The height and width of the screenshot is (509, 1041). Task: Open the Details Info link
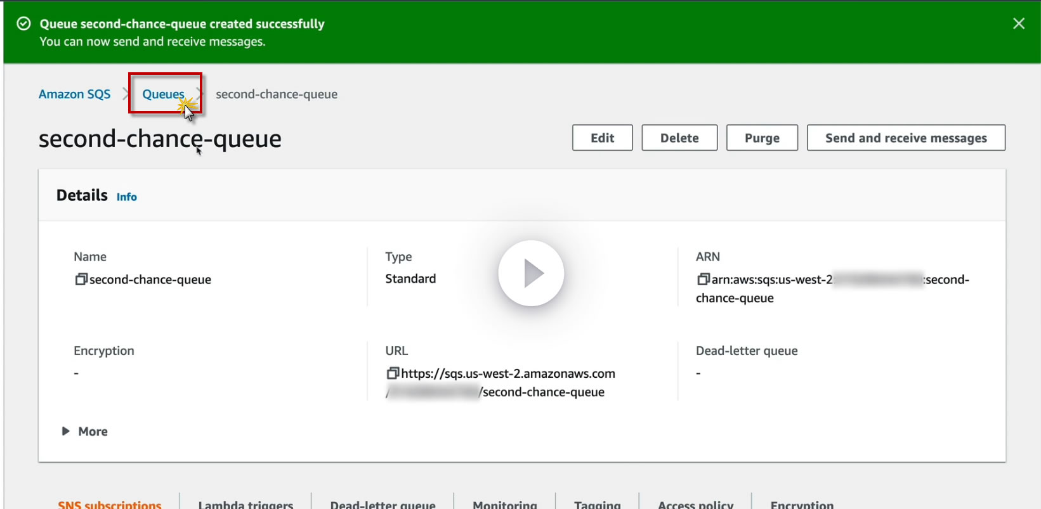127,197
